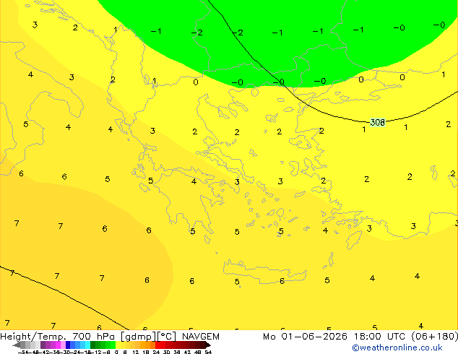The height and width of the screenshot is (354, 458).
Task: Click the [°C] unit label
Action: 167,337
